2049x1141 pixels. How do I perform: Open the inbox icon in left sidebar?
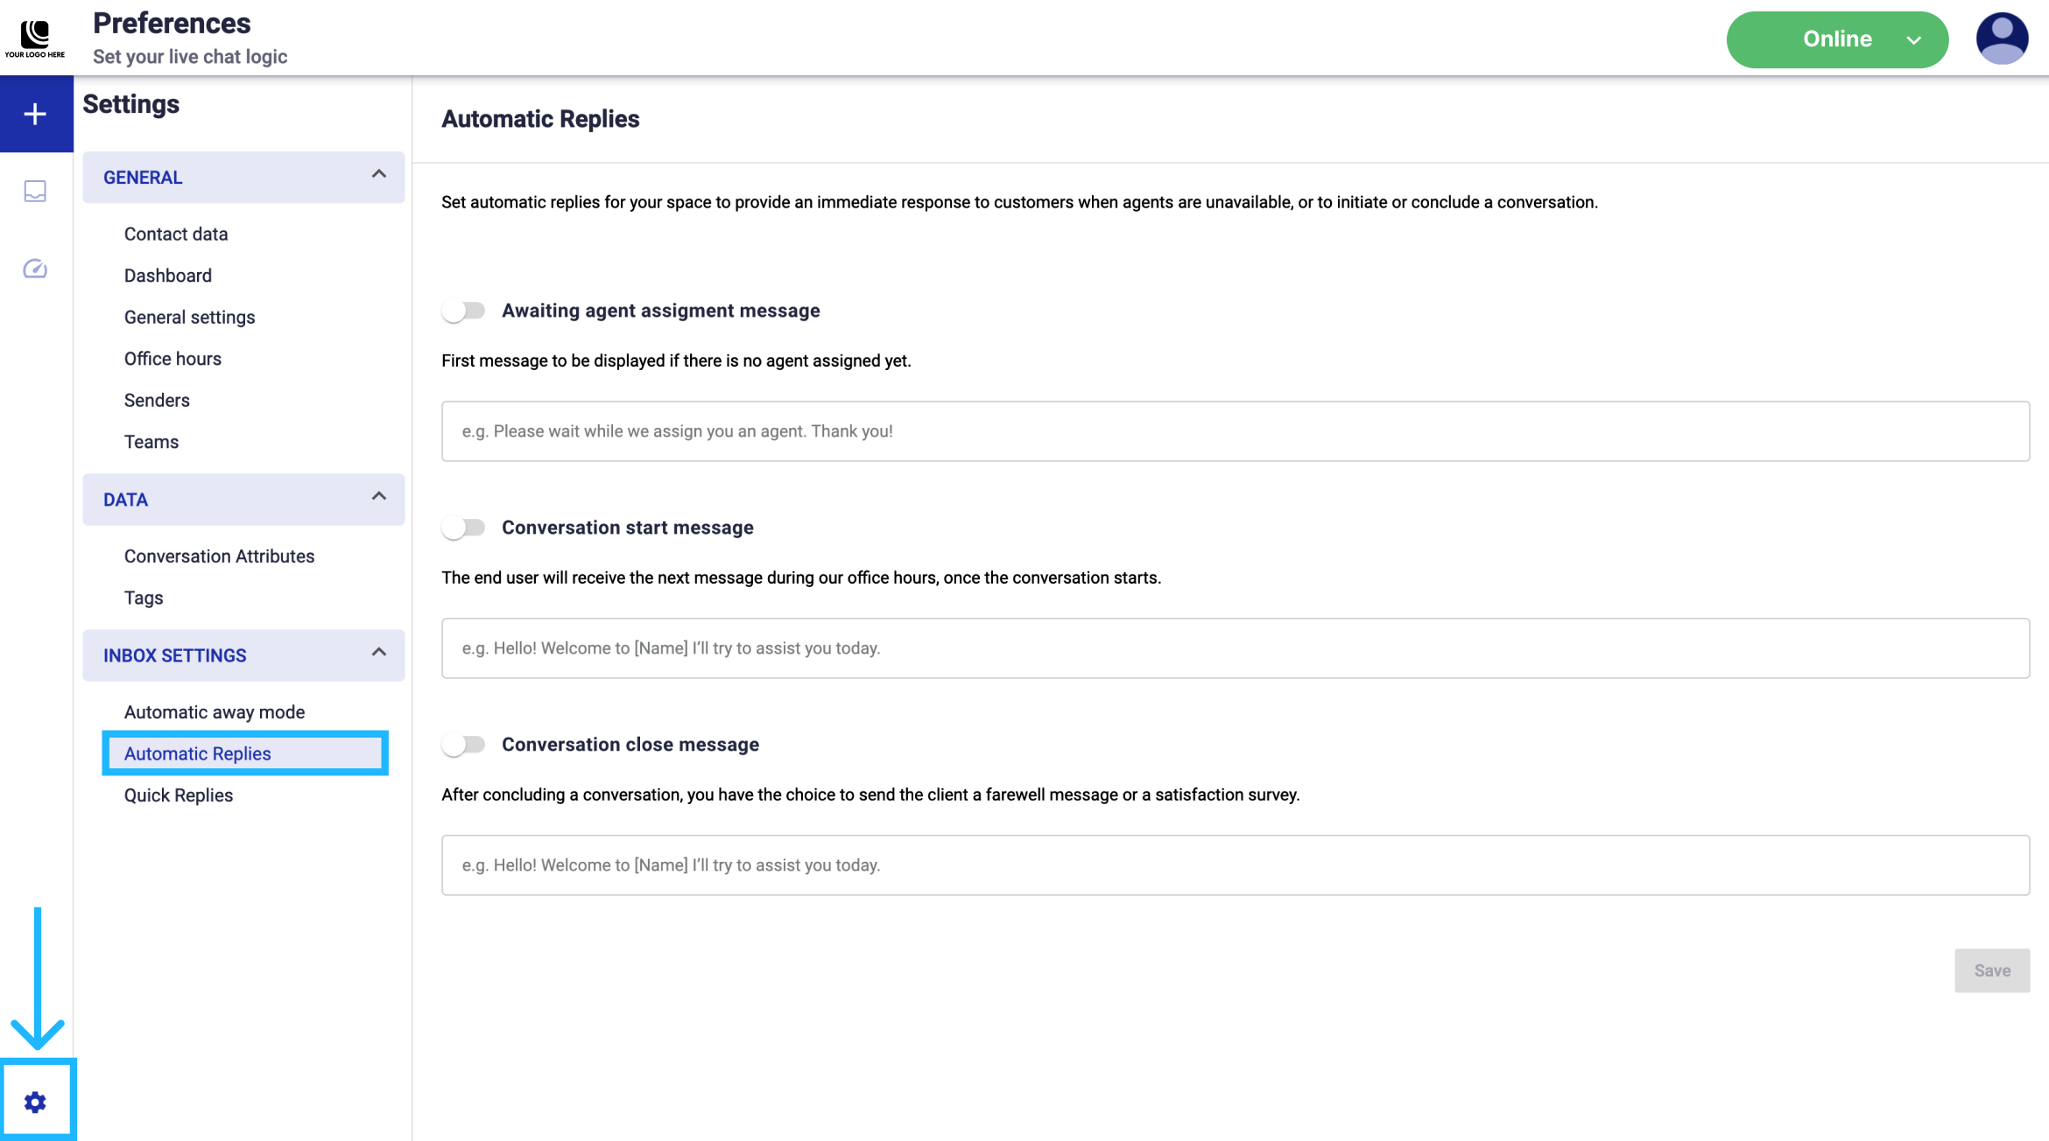point(35,191)
